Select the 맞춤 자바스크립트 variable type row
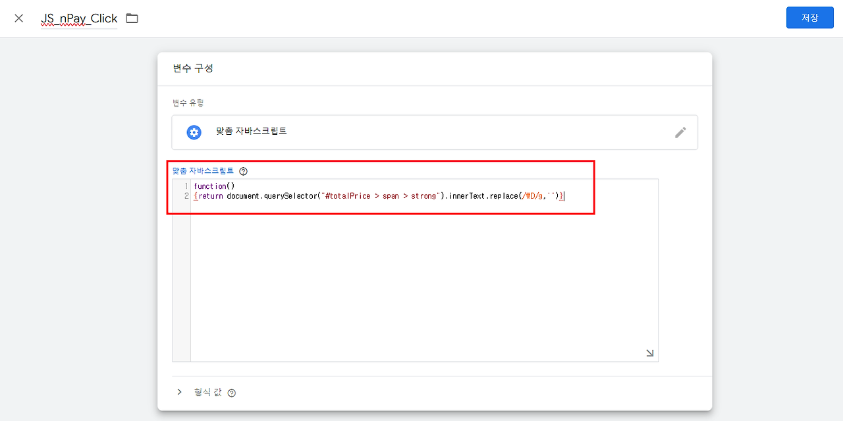Screen dimensions: 843x421 [x=435, y=132]
